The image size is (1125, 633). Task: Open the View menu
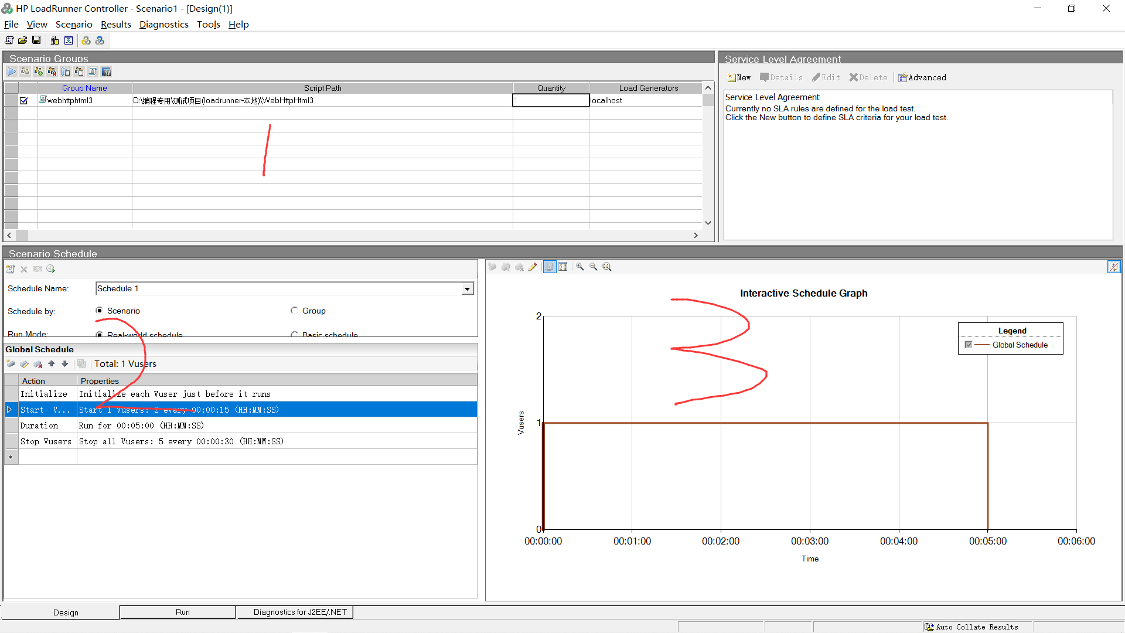point(37,24)
